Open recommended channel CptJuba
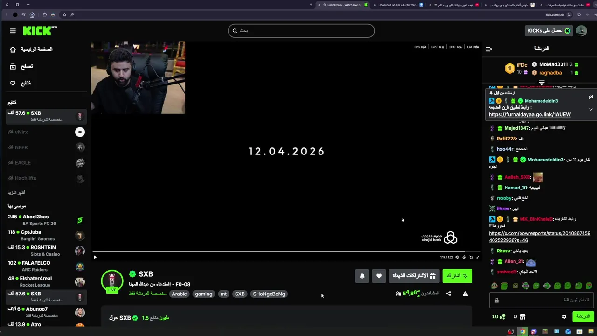Screen dimensions: 597x336 tap(46, 235)
